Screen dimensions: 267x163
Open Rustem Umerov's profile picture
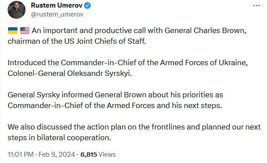pyautogui.click(x=17, y=10)
